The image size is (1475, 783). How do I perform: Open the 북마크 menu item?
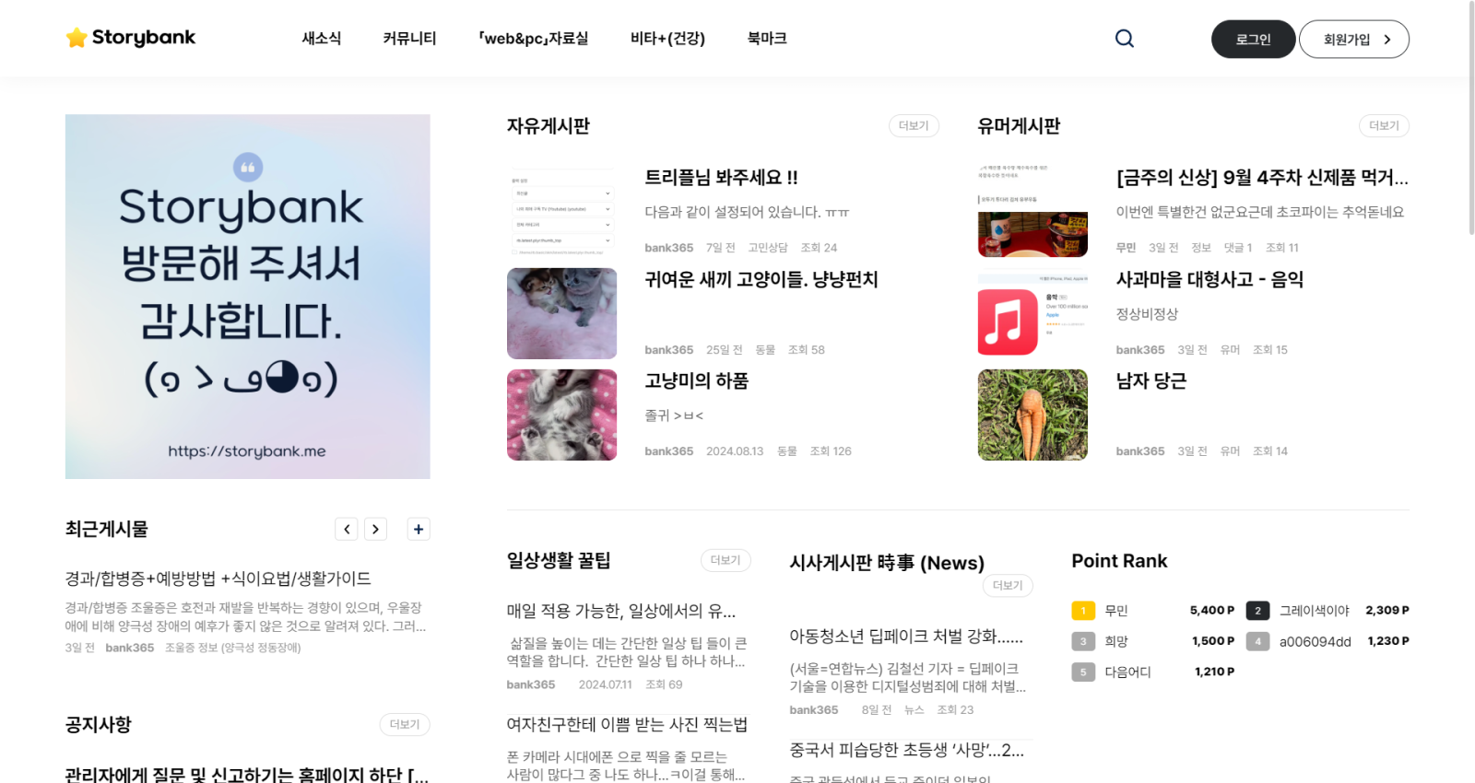767,39
